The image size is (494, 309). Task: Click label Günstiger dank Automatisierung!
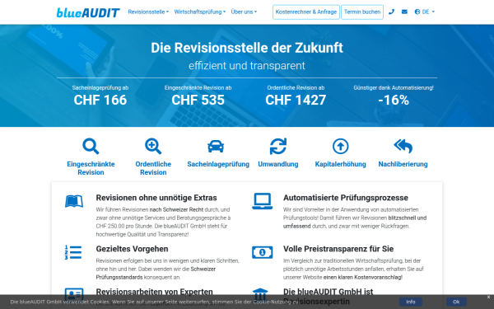coord(394,87)
